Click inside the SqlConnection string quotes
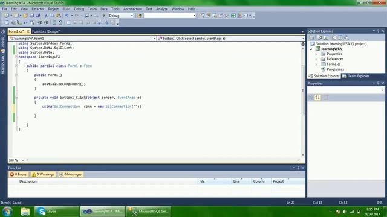 [135, 107]
